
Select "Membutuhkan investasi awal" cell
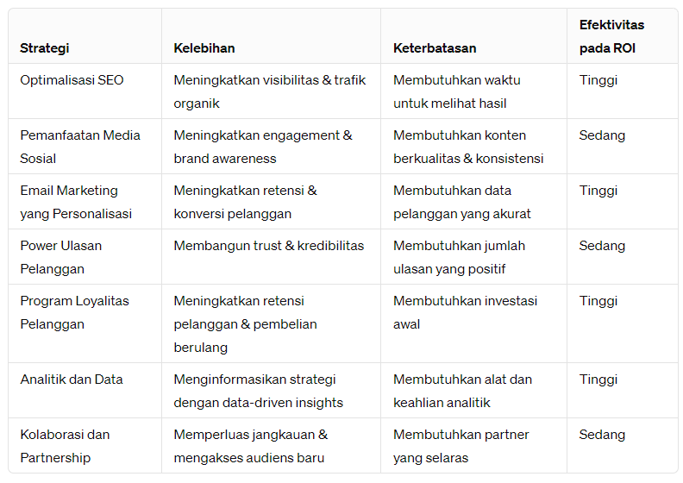[x=465, y=312]
